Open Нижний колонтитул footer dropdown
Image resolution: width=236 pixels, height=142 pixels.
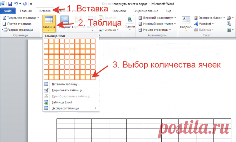pos(157,24)
